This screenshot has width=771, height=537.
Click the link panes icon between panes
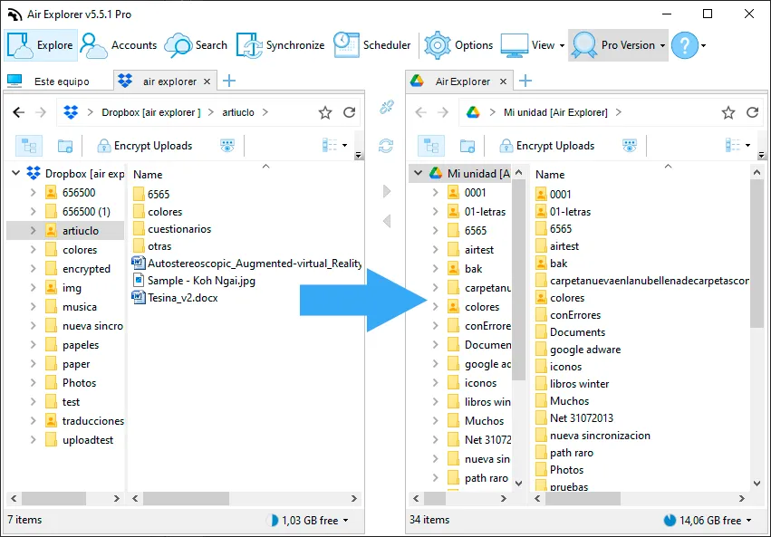tap(387, 107)
